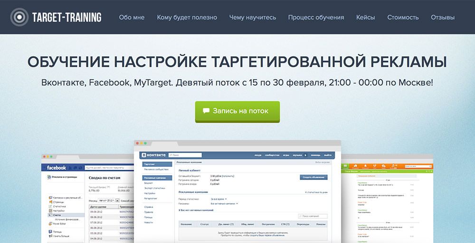Open 'Бюджет' in the VK sidebar

coord(148,183)
